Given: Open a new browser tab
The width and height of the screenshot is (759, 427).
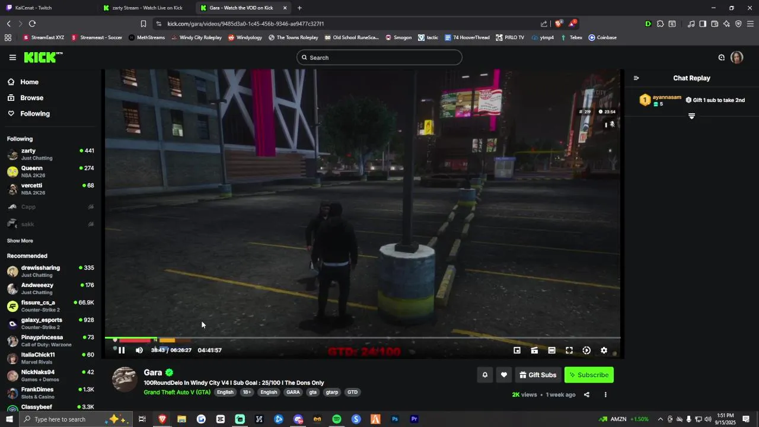Looking at the screenshot, I should point(299,8).
